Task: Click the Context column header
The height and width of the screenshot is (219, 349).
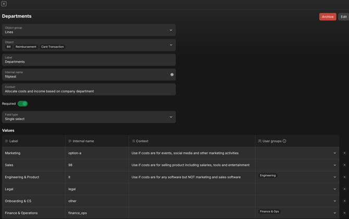Action: tap(192, 141)
